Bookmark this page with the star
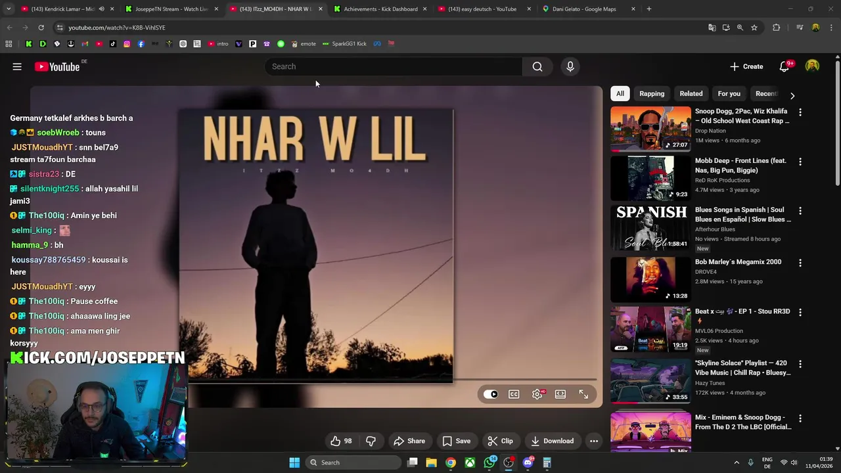The width and height of the screenshot is (841, 473). click(x=754, y=28)
